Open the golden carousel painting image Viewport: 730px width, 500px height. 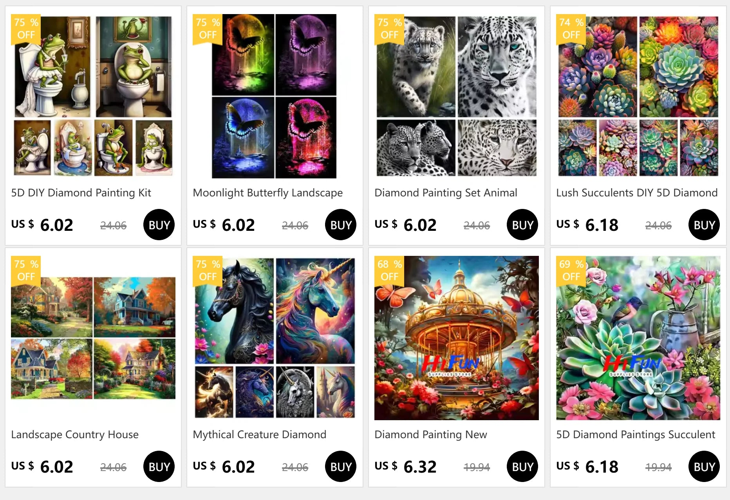[x=457, y=338]
